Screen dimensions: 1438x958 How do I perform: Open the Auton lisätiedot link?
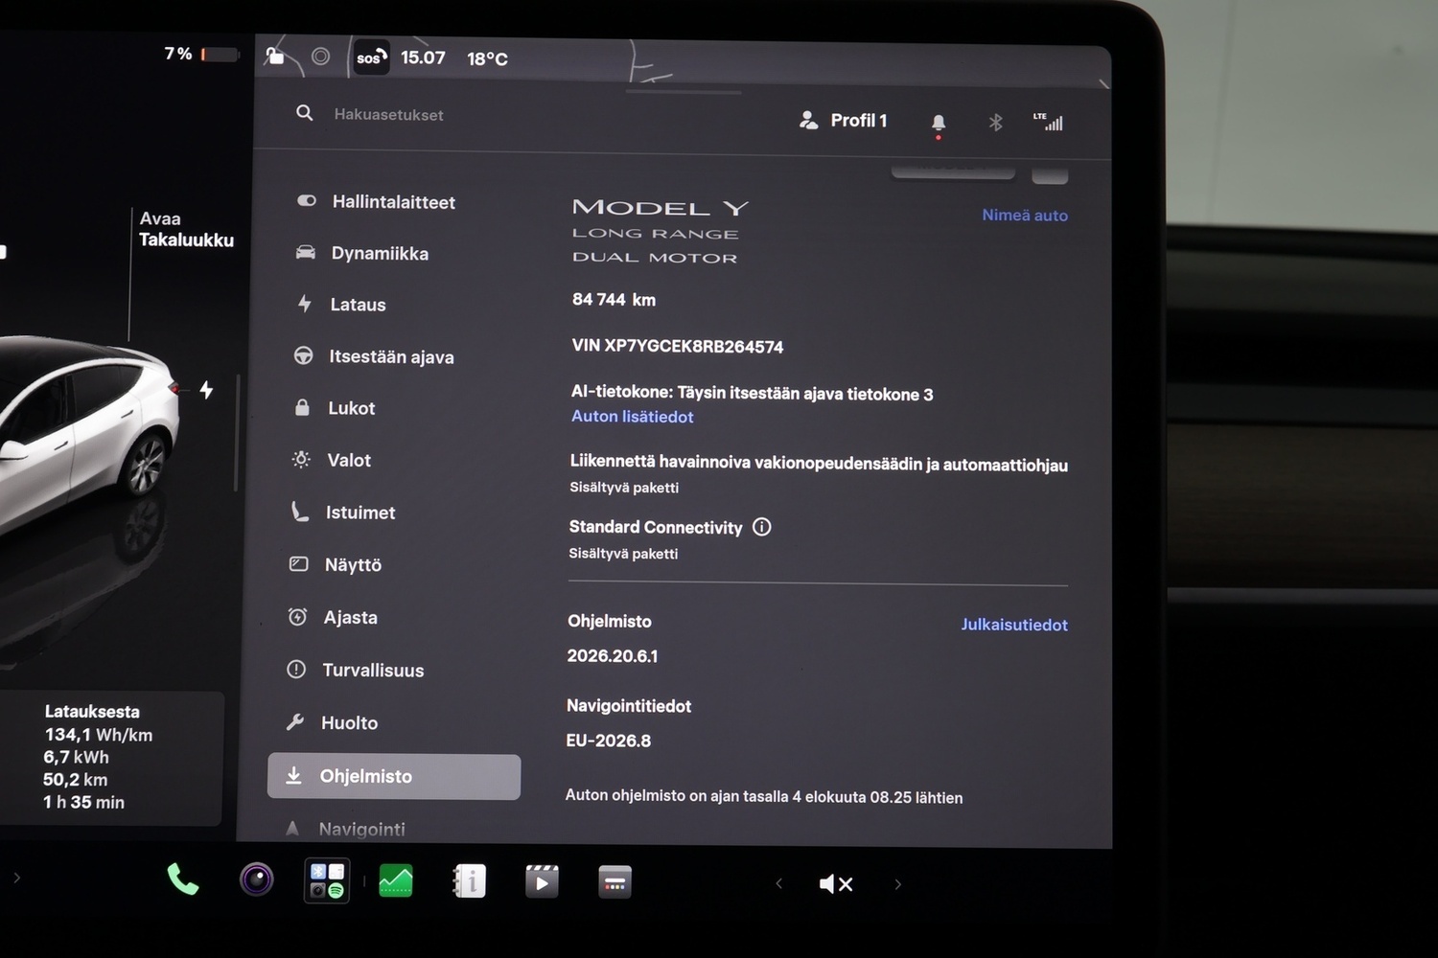632,417
